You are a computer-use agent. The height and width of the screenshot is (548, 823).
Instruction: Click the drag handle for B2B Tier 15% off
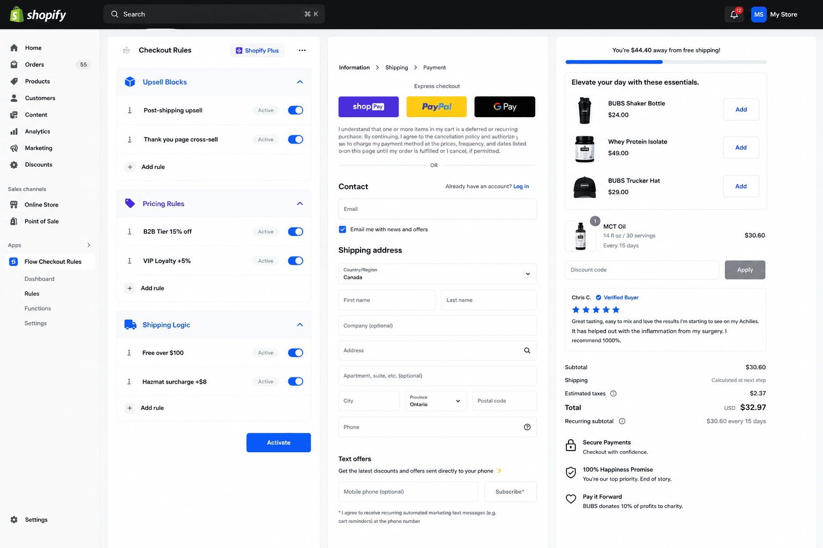point(130,232)
